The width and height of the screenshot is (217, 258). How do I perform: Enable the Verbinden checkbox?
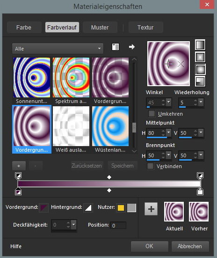(x=150, y=166)
